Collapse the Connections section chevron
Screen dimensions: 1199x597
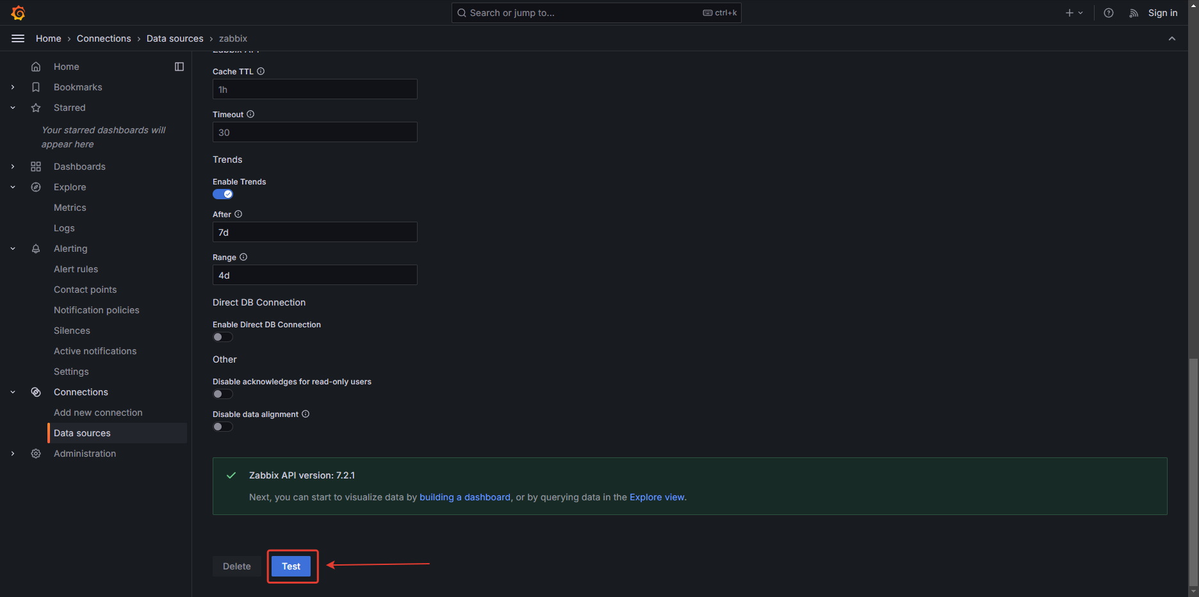pyautogui.click(x=13, y=392)
